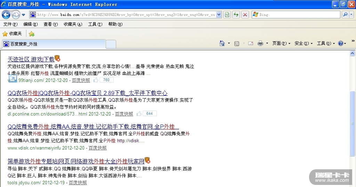The width and height of the screenshot is (356, 187).
Task: Click www.vdisk.cn/wanmeiyinfu URL text
Action: (x=34, y=148)
